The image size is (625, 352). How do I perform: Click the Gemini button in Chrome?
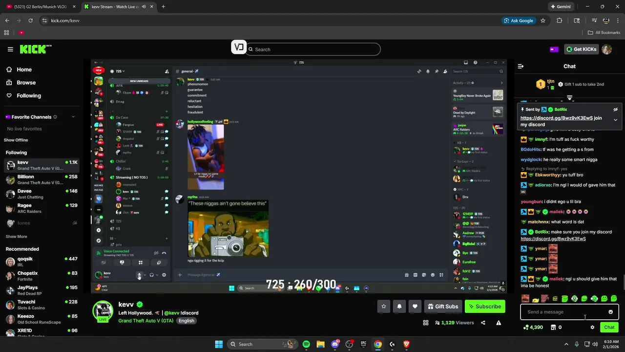pyautogui.click(x=561, y=7)
